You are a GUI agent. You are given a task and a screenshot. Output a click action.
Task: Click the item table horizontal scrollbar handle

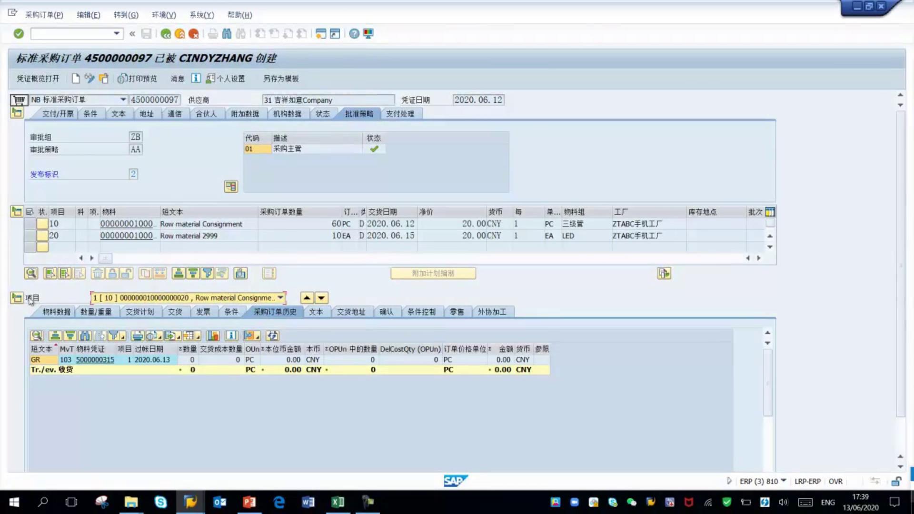[x=105, y=258]
